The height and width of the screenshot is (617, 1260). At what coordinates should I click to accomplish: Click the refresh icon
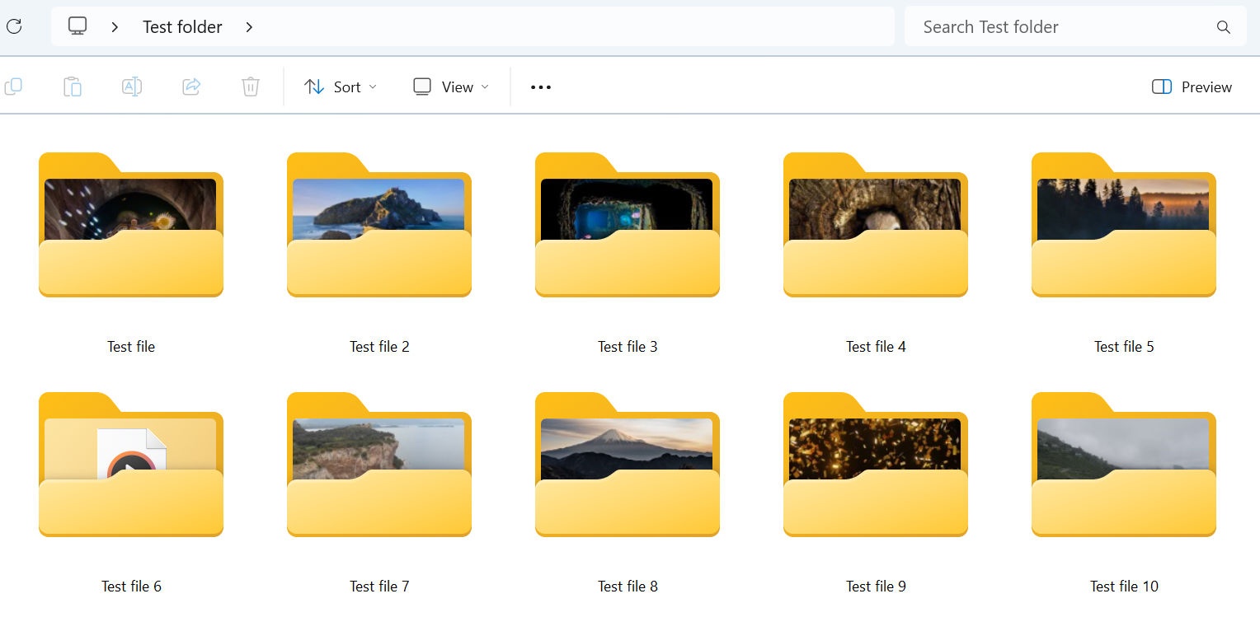13,26
